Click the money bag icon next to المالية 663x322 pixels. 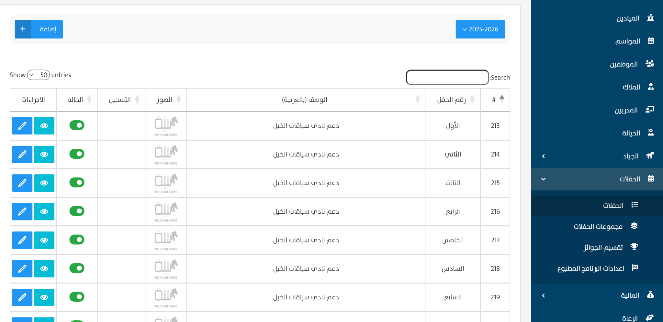(x=650, y=295)
